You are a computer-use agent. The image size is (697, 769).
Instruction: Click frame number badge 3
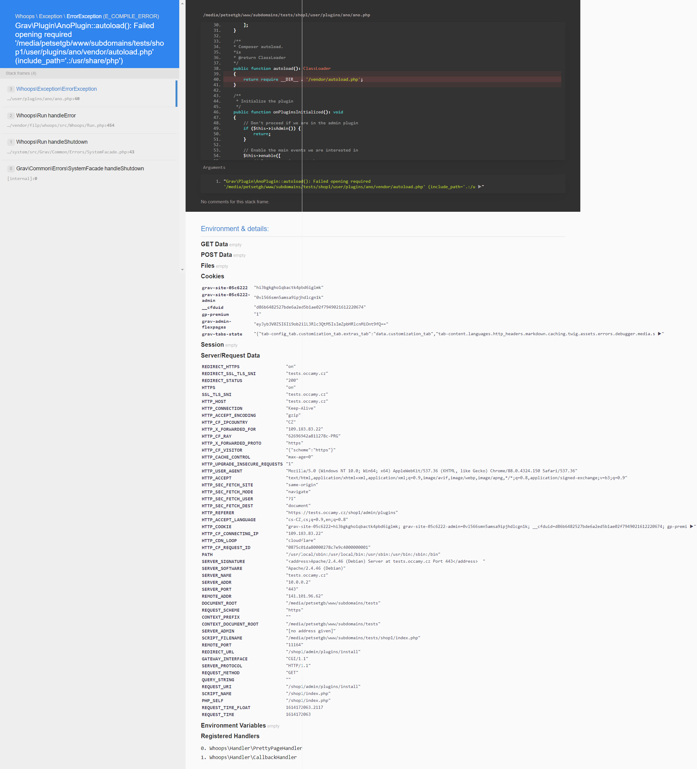tap(11, 89)
